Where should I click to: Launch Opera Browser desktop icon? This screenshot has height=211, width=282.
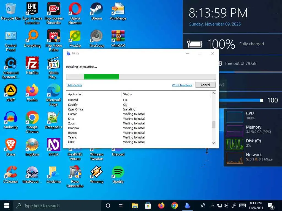click(75, 13)
